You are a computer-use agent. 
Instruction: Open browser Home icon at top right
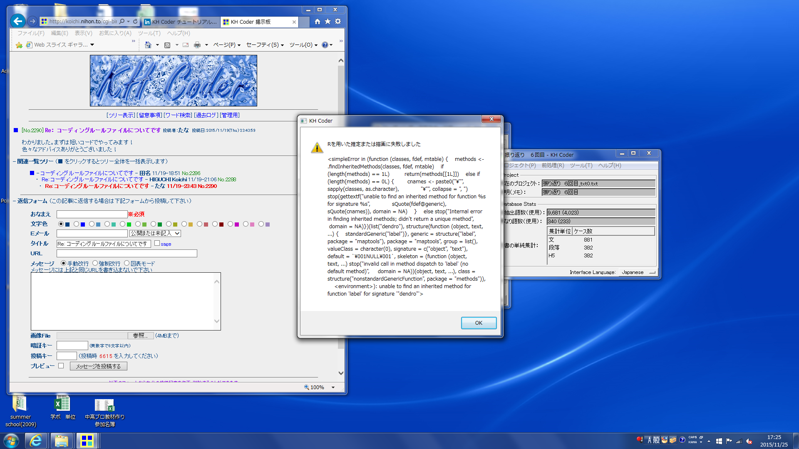(x=318, y=22)
